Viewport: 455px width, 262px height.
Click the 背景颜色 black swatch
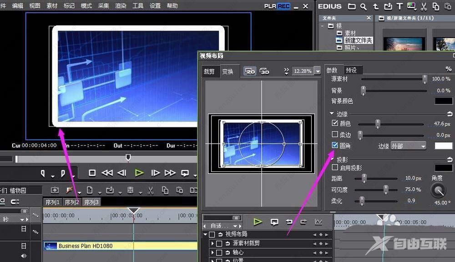coord(443,101)
